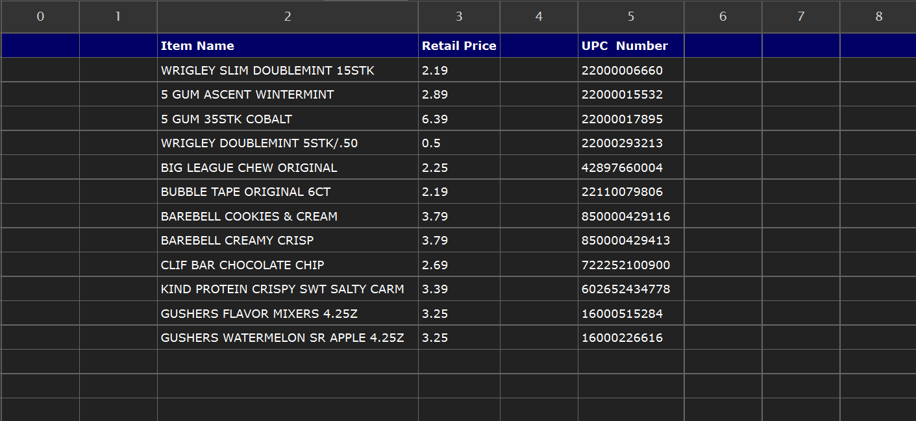Select column header 5
This screenshot has width=916, height=421.
tap(631, 17)
